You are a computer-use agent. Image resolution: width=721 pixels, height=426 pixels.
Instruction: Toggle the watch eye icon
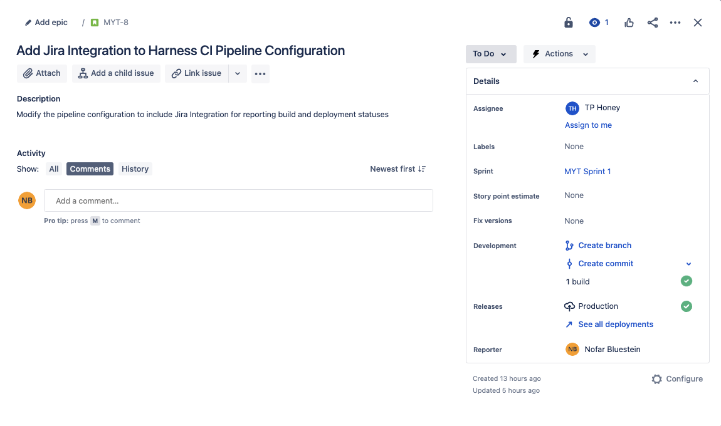coord(594,23)
